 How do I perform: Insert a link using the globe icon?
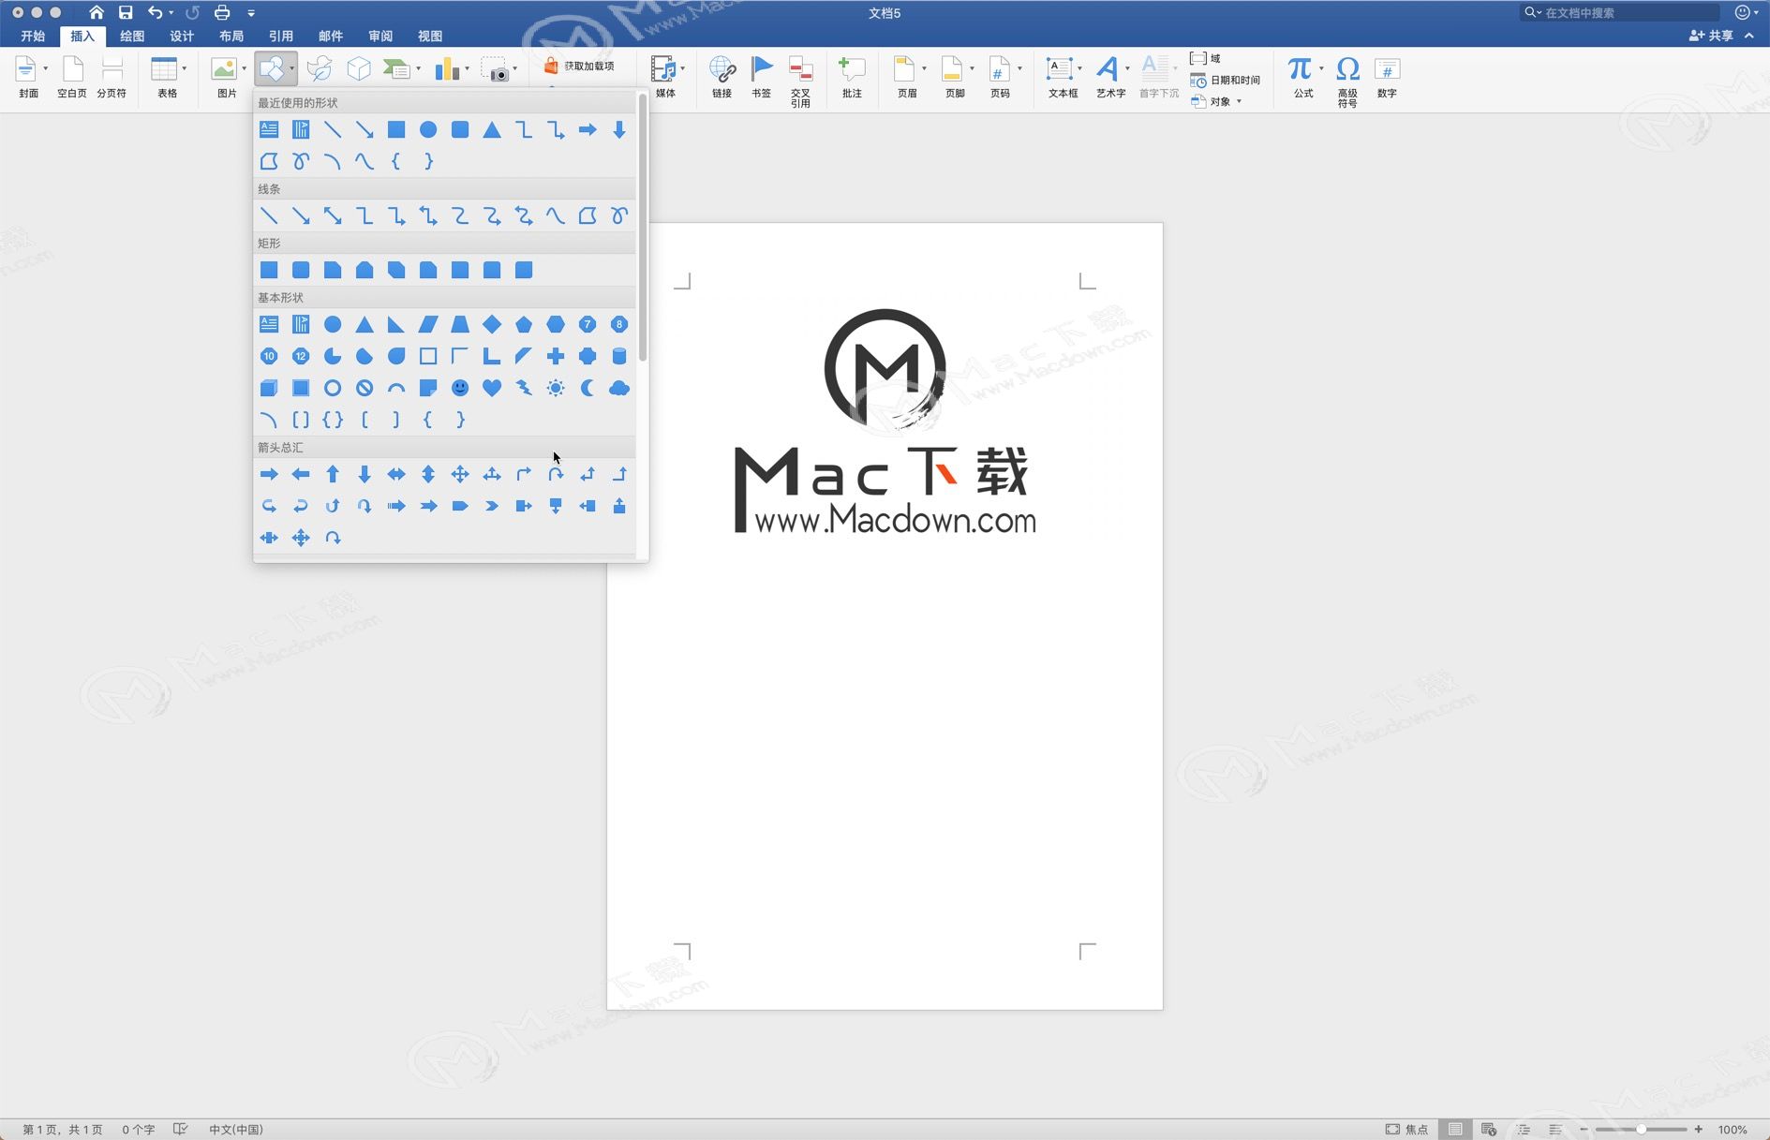[x=721, y=77]
